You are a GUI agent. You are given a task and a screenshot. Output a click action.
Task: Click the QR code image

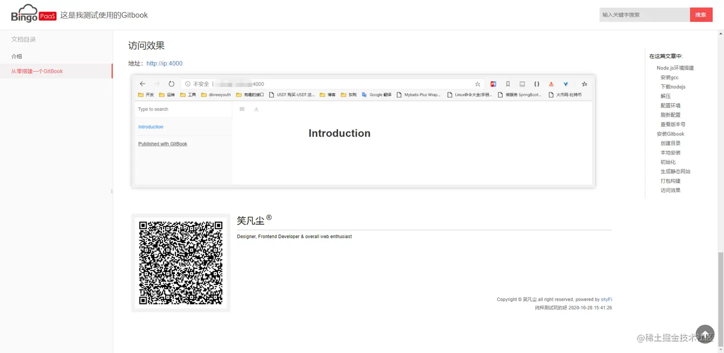(x=181, y=263)
